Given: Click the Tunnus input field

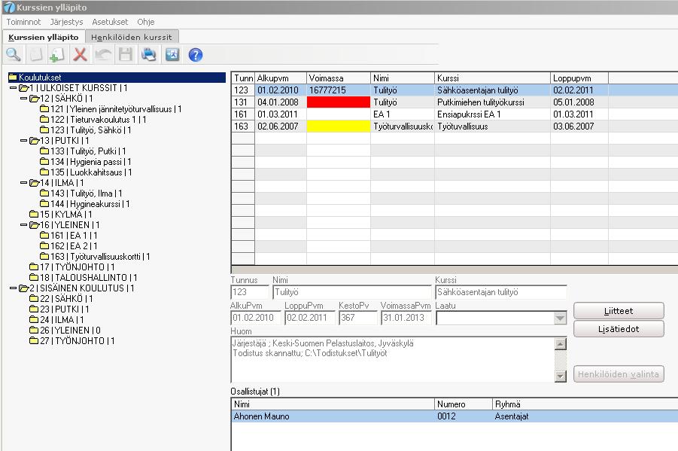Looking at the screenshot, I should [x=250, y=292].
